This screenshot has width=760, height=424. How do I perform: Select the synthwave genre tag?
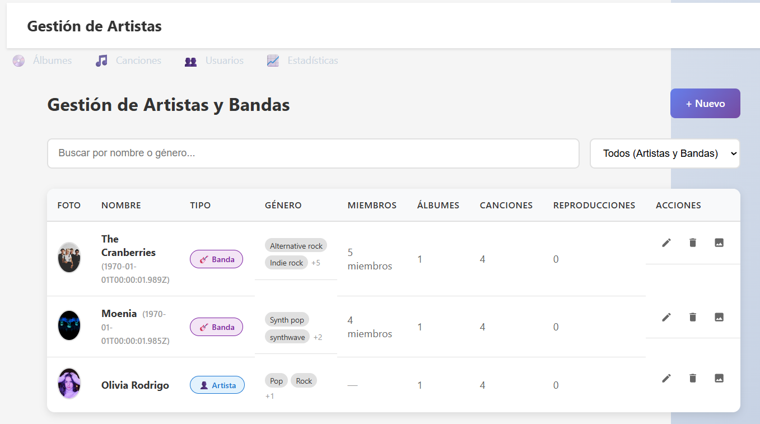pyautogui.click(x=287, y=337)
